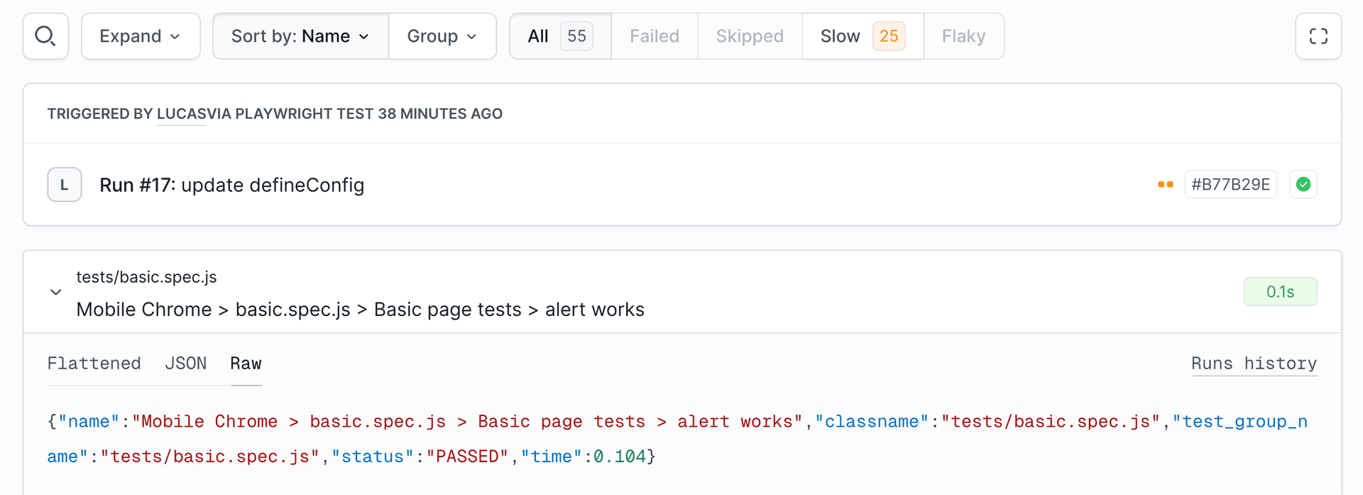Filter by Failed tests
The height and width of the screenshot is (495, 1363).
[x=654, y=36]
